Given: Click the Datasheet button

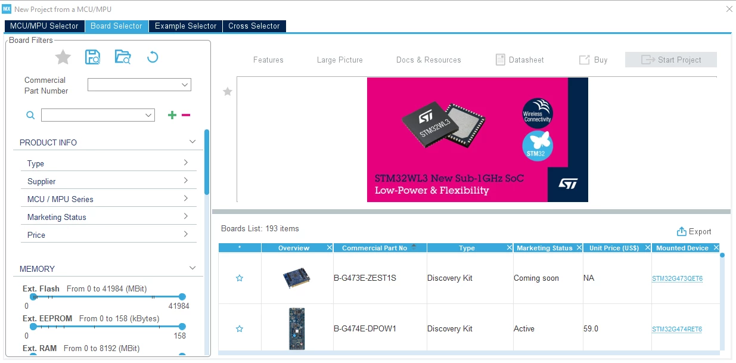Looking at the screenshot, I should pyautogui.click(x=520, y=60).
